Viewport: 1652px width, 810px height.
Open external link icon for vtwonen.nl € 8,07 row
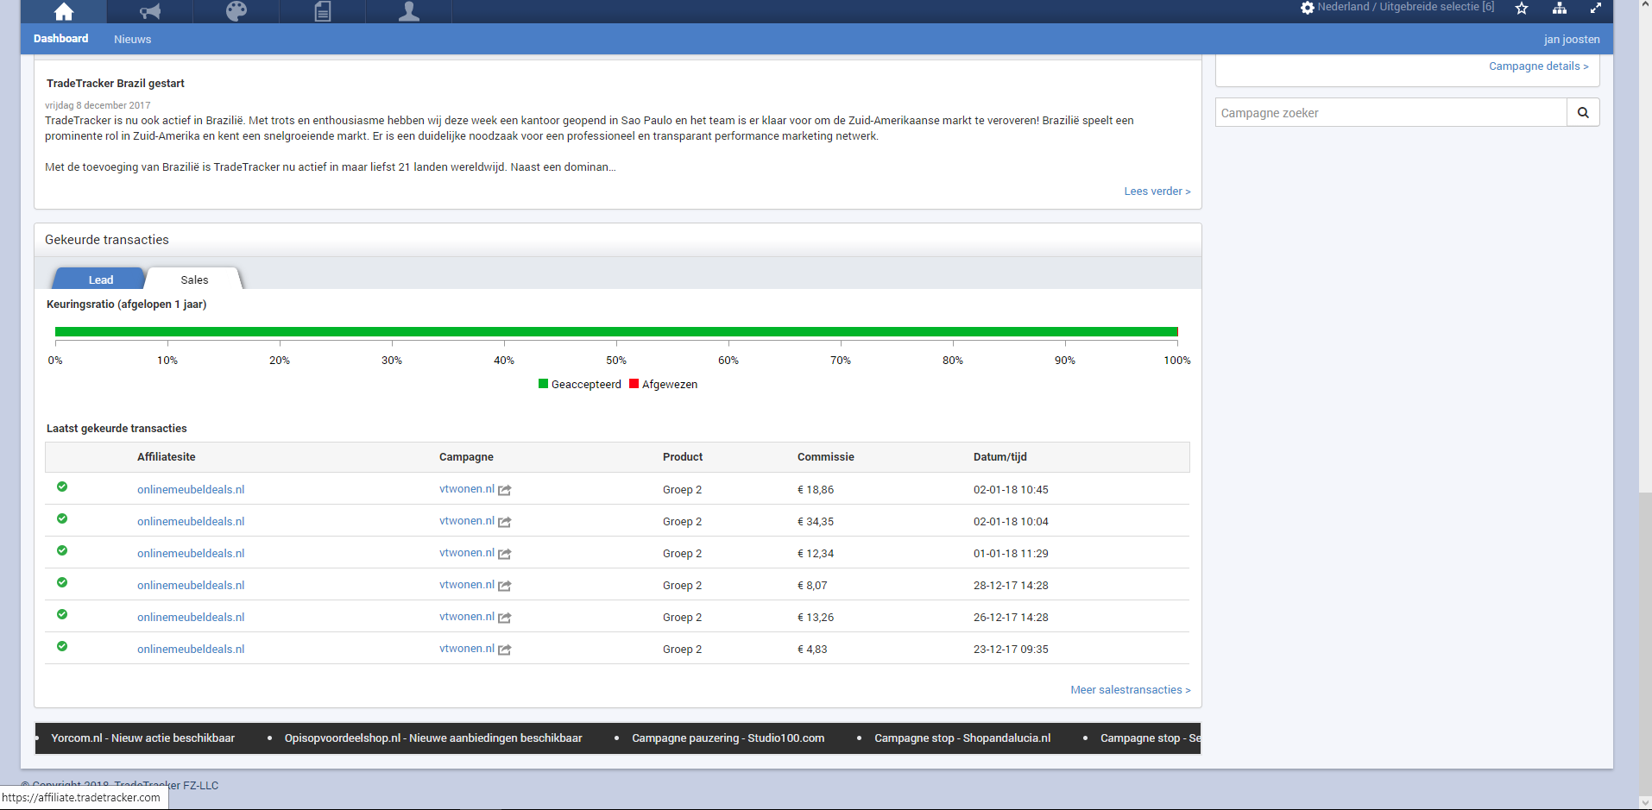point(505,586)
